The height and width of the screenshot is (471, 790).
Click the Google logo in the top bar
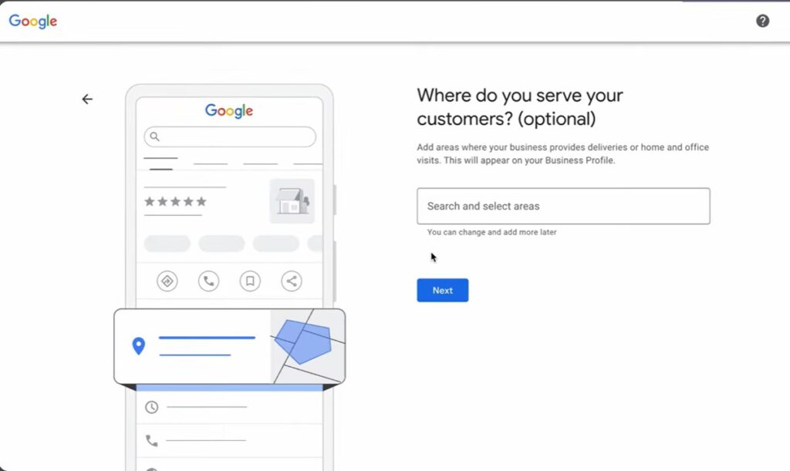click(32, 22)
